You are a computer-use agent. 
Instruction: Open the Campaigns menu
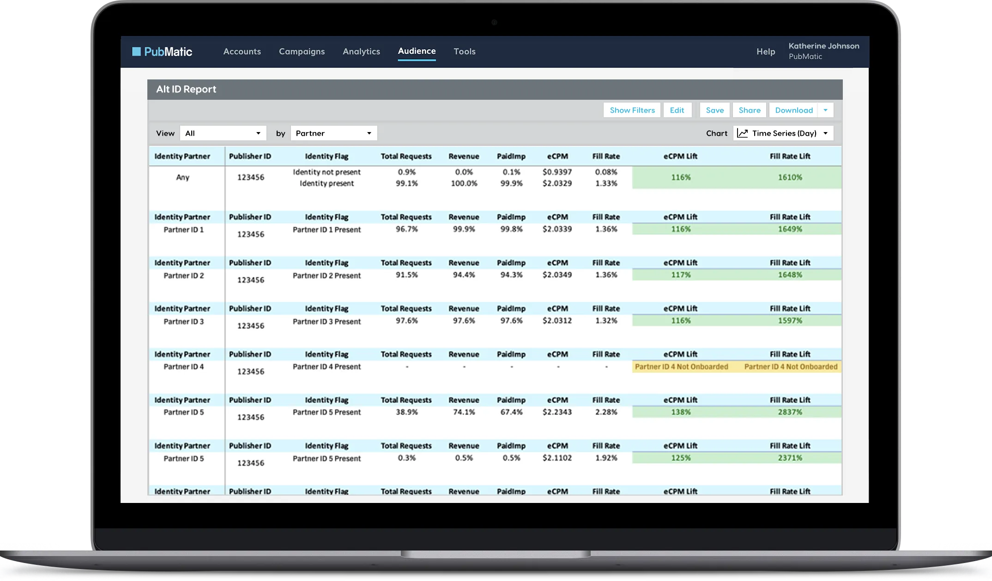point(302,51)
